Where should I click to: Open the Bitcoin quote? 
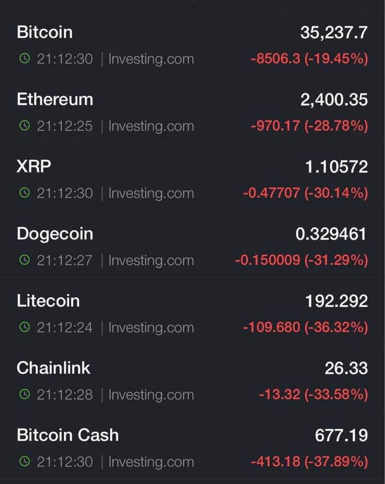coord(45,32)
